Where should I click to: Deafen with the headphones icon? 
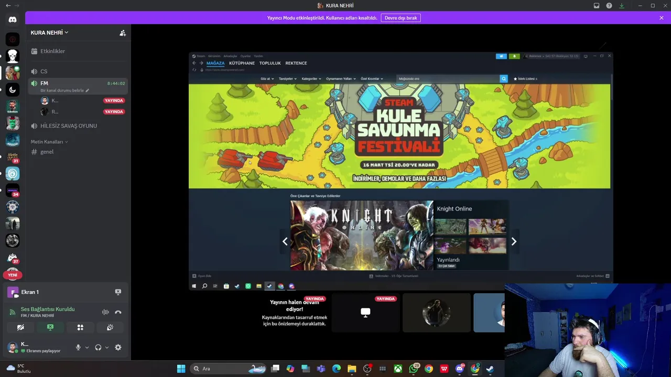click(x=98, y=347)
